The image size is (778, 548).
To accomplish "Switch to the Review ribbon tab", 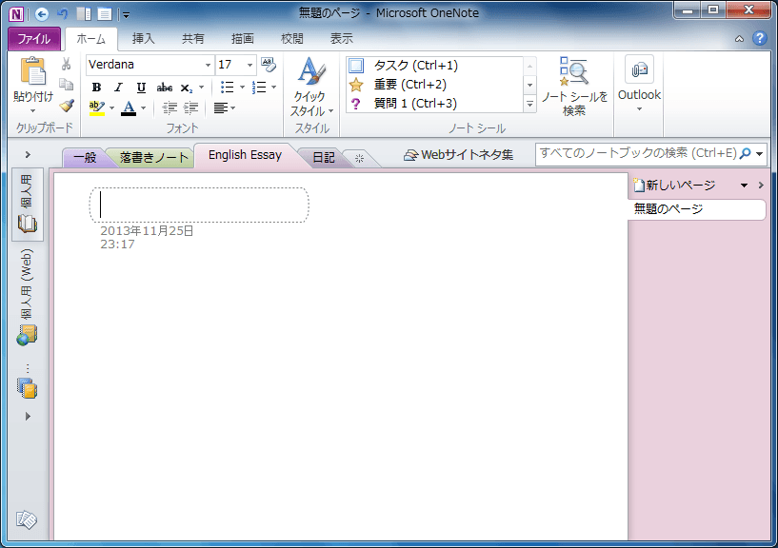I will pos(292,39).
